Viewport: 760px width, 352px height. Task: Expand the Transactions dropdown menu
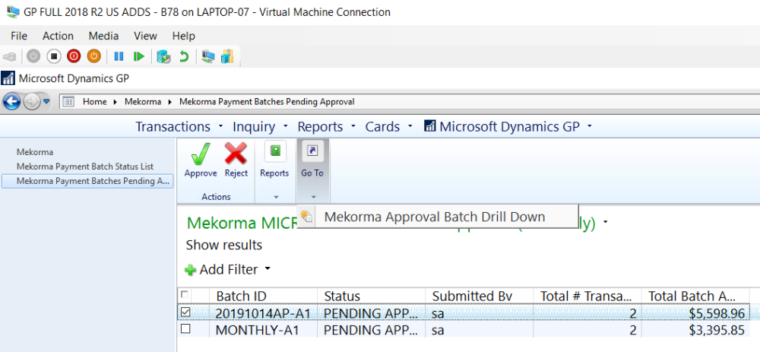coord(179,127)
